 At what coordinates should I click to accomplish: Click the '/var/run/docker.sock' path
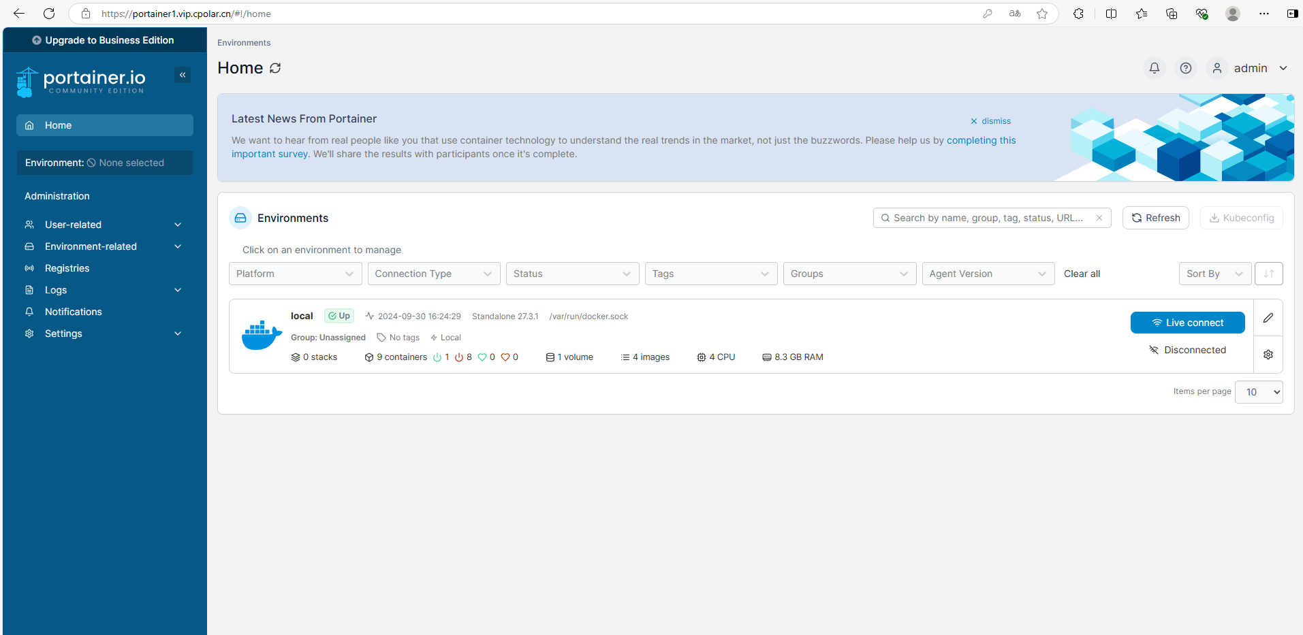click(x=588, y=316)
